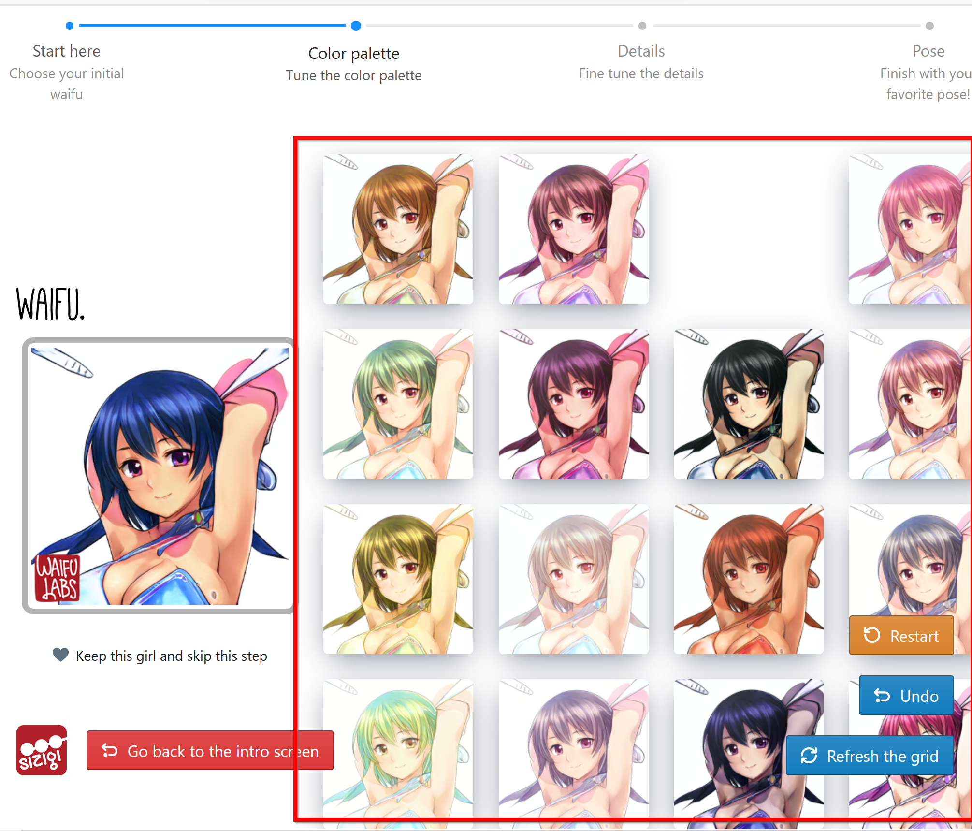Choose the dark purple-haired palette thumbnail
The width and height of the screenshot is (972, 831).
coord(574,404)
